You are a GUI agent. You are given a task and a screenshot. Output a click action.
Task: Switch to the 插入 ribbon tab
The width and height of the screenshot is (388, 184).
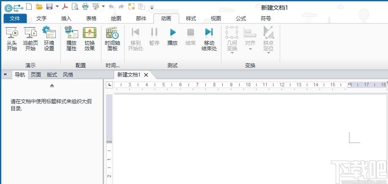(66, 18)
